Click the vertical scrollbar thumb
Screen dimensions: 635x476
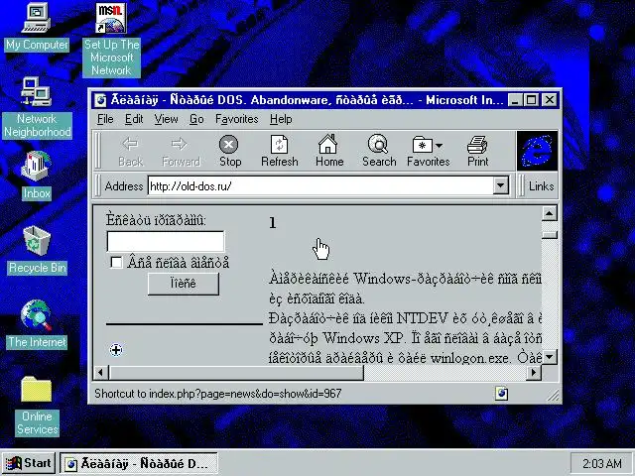(x=549, y=235)
